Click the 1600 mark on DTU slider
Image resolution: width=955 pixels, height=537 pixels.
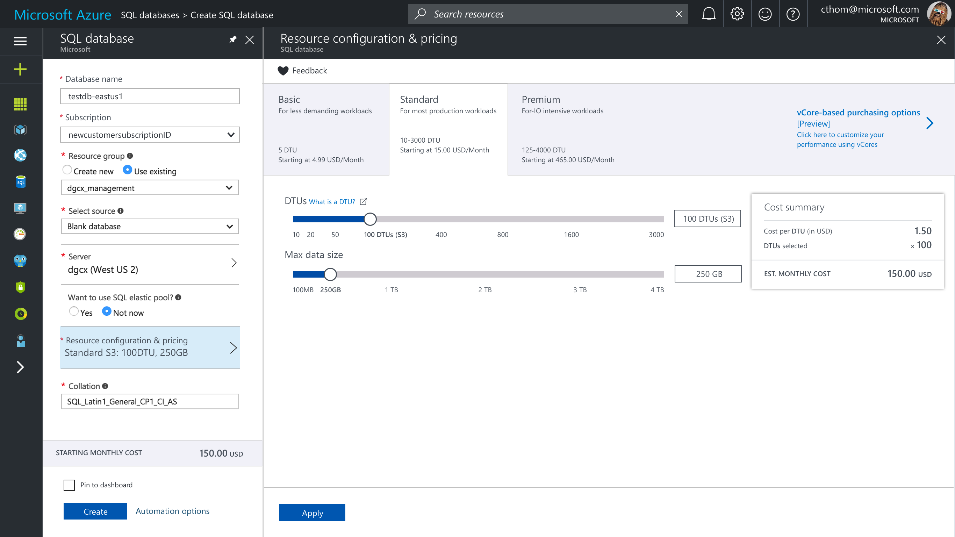(x=571, y=234)
